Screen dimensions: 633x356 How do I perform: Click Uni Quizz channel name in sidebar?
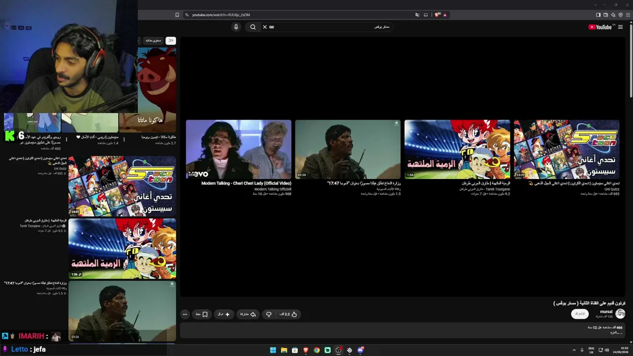click(60, 169)
